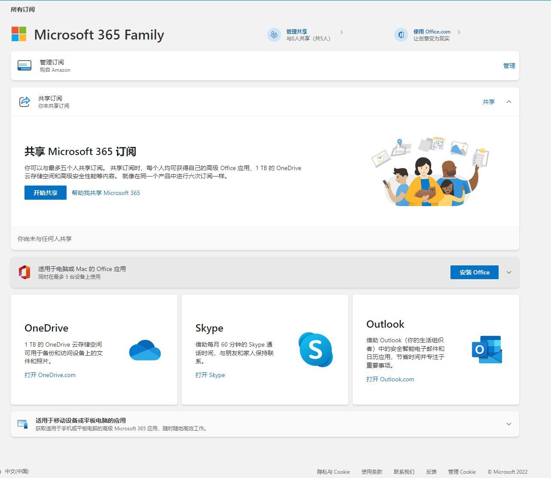Click the 适用于移动设备或平板电脑的应用 heading
The image size is (551, 478).
coord(81,420)
